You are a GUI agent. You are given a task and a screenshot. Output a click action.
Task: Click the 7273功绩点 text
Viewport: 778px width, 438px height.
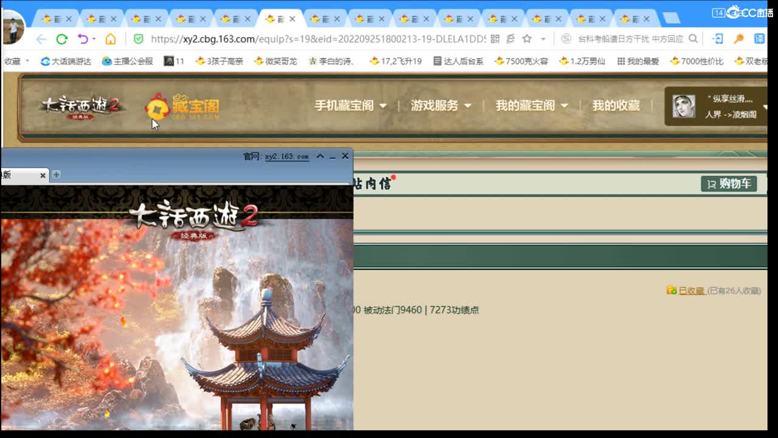[454, 310]
